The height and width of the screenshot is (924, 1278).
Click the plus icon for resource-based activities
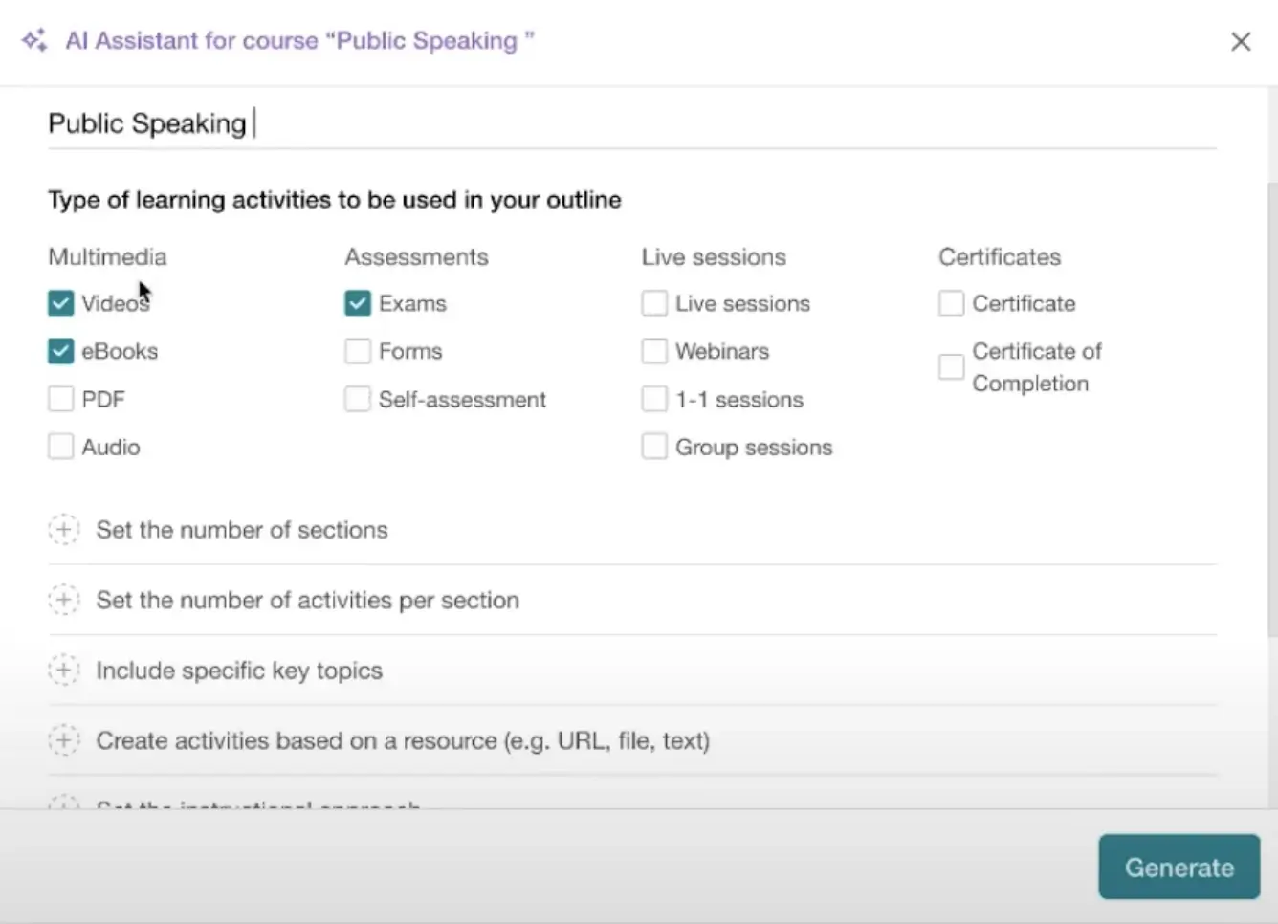tap(64, 740)
